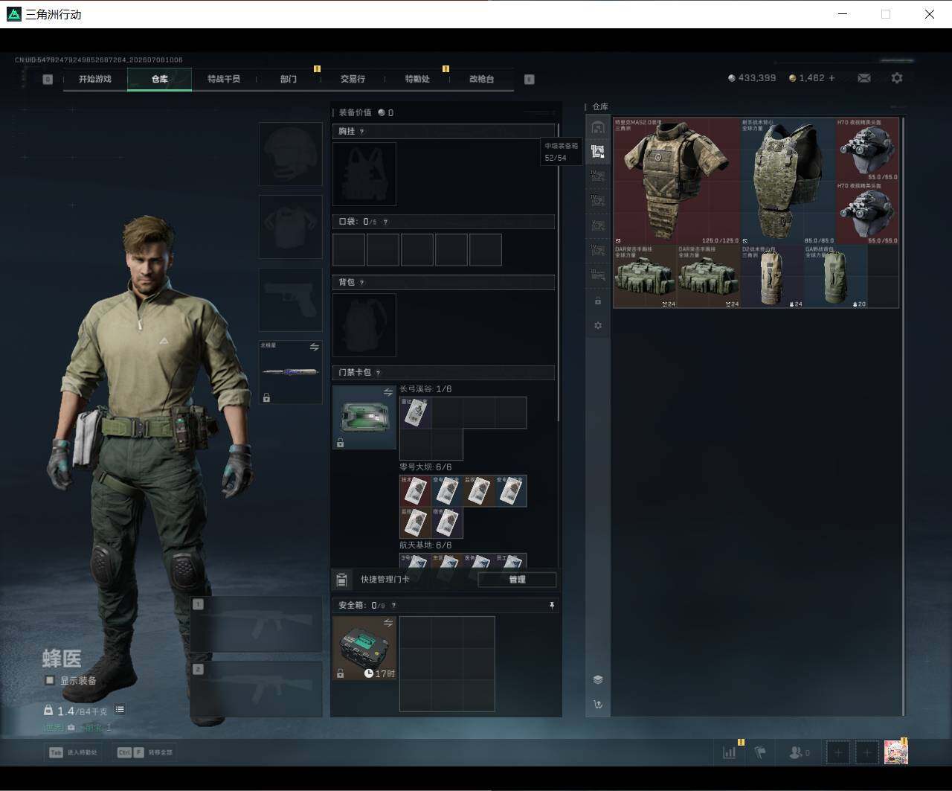
Task: Open the 特勤处 tab
Action: point(417,79)
